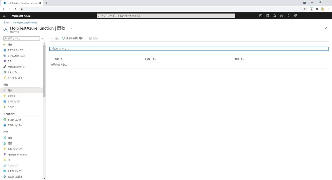Open 構成 in the sidebar
Viewport: 332px width, 180px height.
tap(10, 138)
